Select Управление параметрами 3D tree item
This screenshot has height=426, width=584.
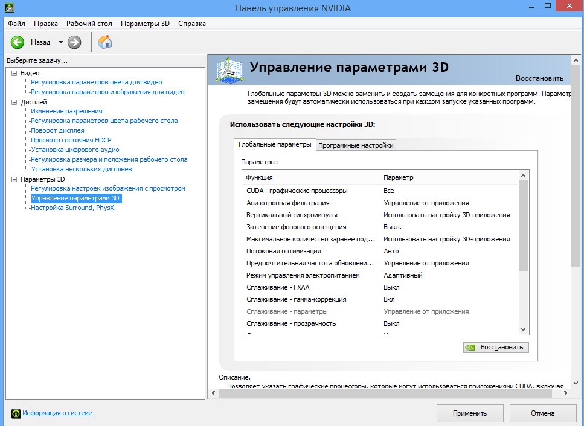tap(75, 199)
